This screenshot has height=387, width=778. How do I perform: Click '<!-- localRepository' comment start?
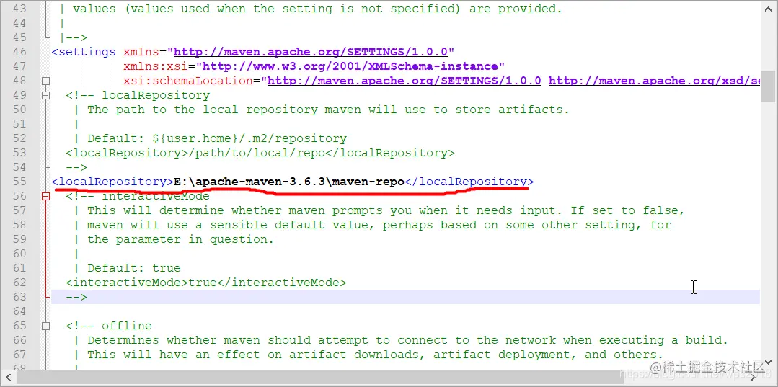click(x=138, y=95)
